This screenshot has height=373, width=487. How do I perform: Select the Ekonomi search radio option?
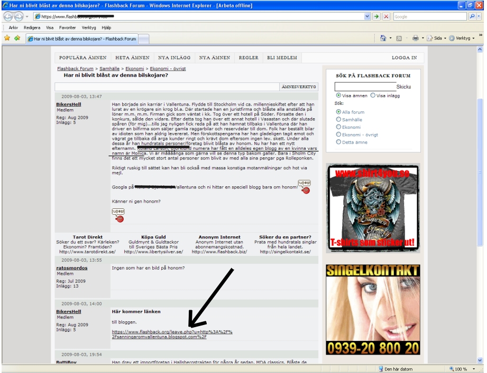(x=338, y=127)
